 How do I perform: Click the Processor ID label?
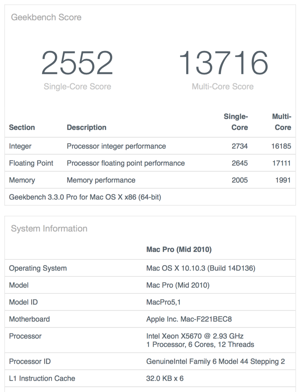30,361
